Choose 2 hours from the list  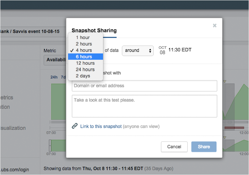pos(84,44)
